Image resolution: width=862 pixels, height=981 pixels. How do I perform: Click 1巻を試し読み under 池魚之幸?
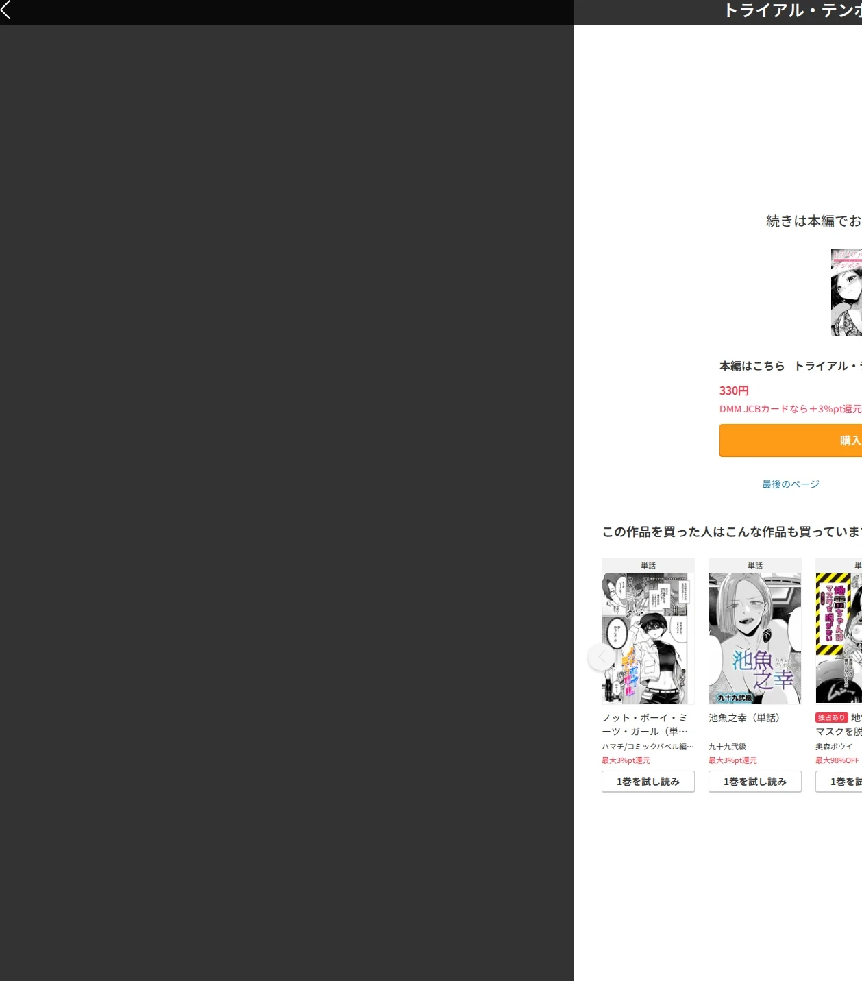[755, 782]
